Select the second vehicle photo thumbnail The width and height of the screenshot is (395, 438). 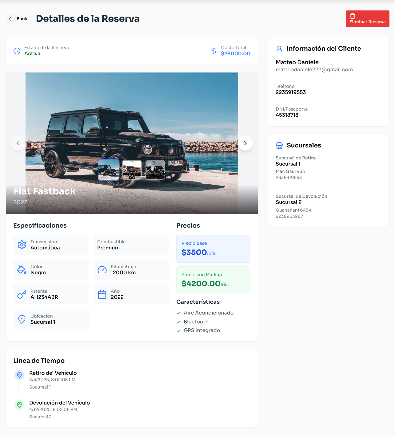[132, 170]
